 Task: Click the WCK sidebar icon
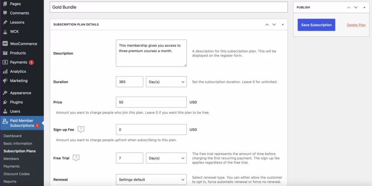click(x=5, y=32)
